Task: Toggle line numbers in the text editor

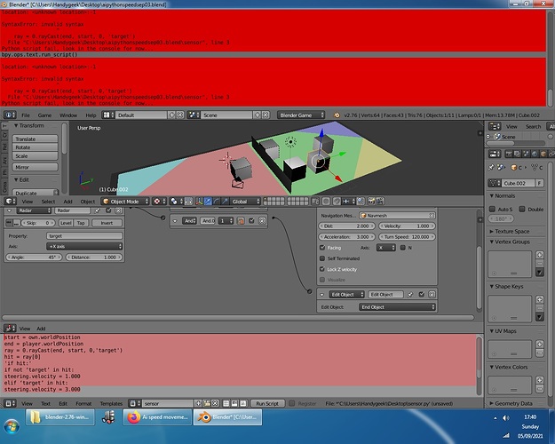Action: (226, 403)
